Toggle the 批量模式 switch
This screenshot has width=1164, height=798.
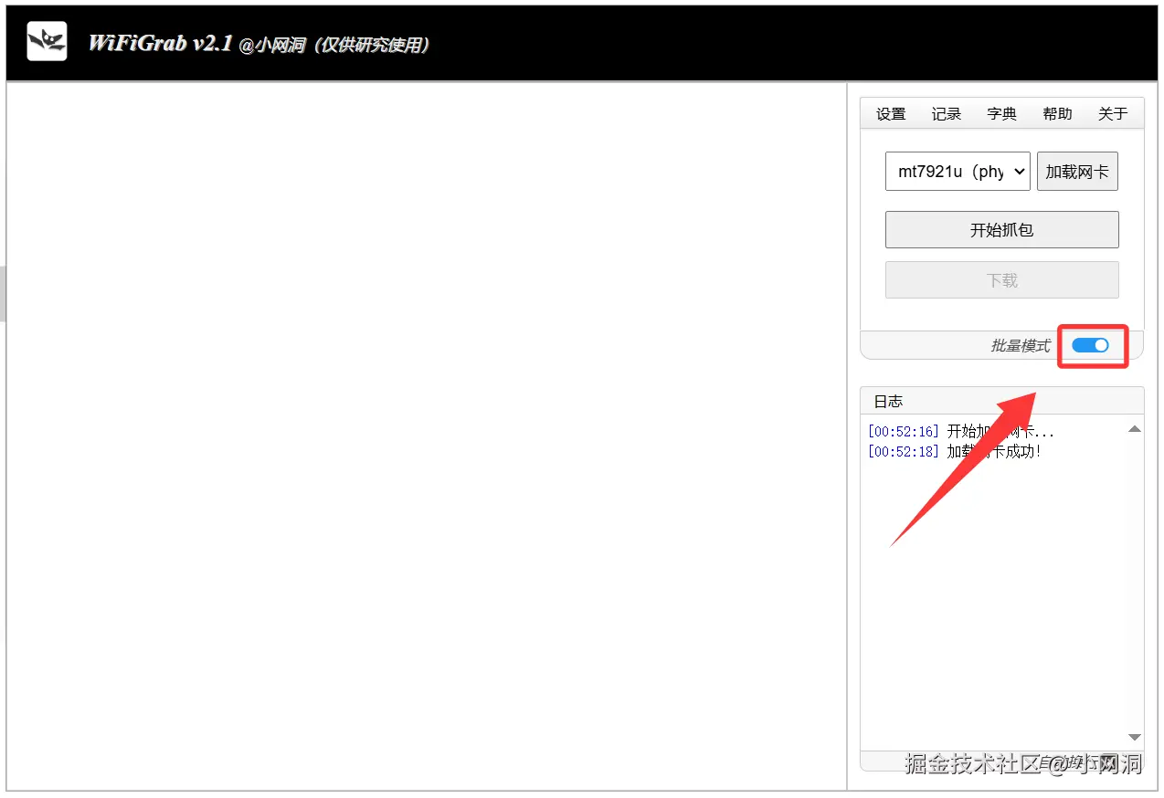1091,345
